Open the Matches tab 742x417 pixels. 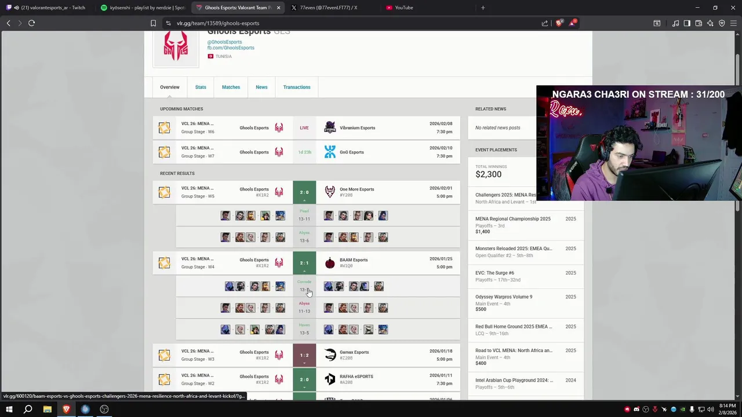[x=231, y=87]
